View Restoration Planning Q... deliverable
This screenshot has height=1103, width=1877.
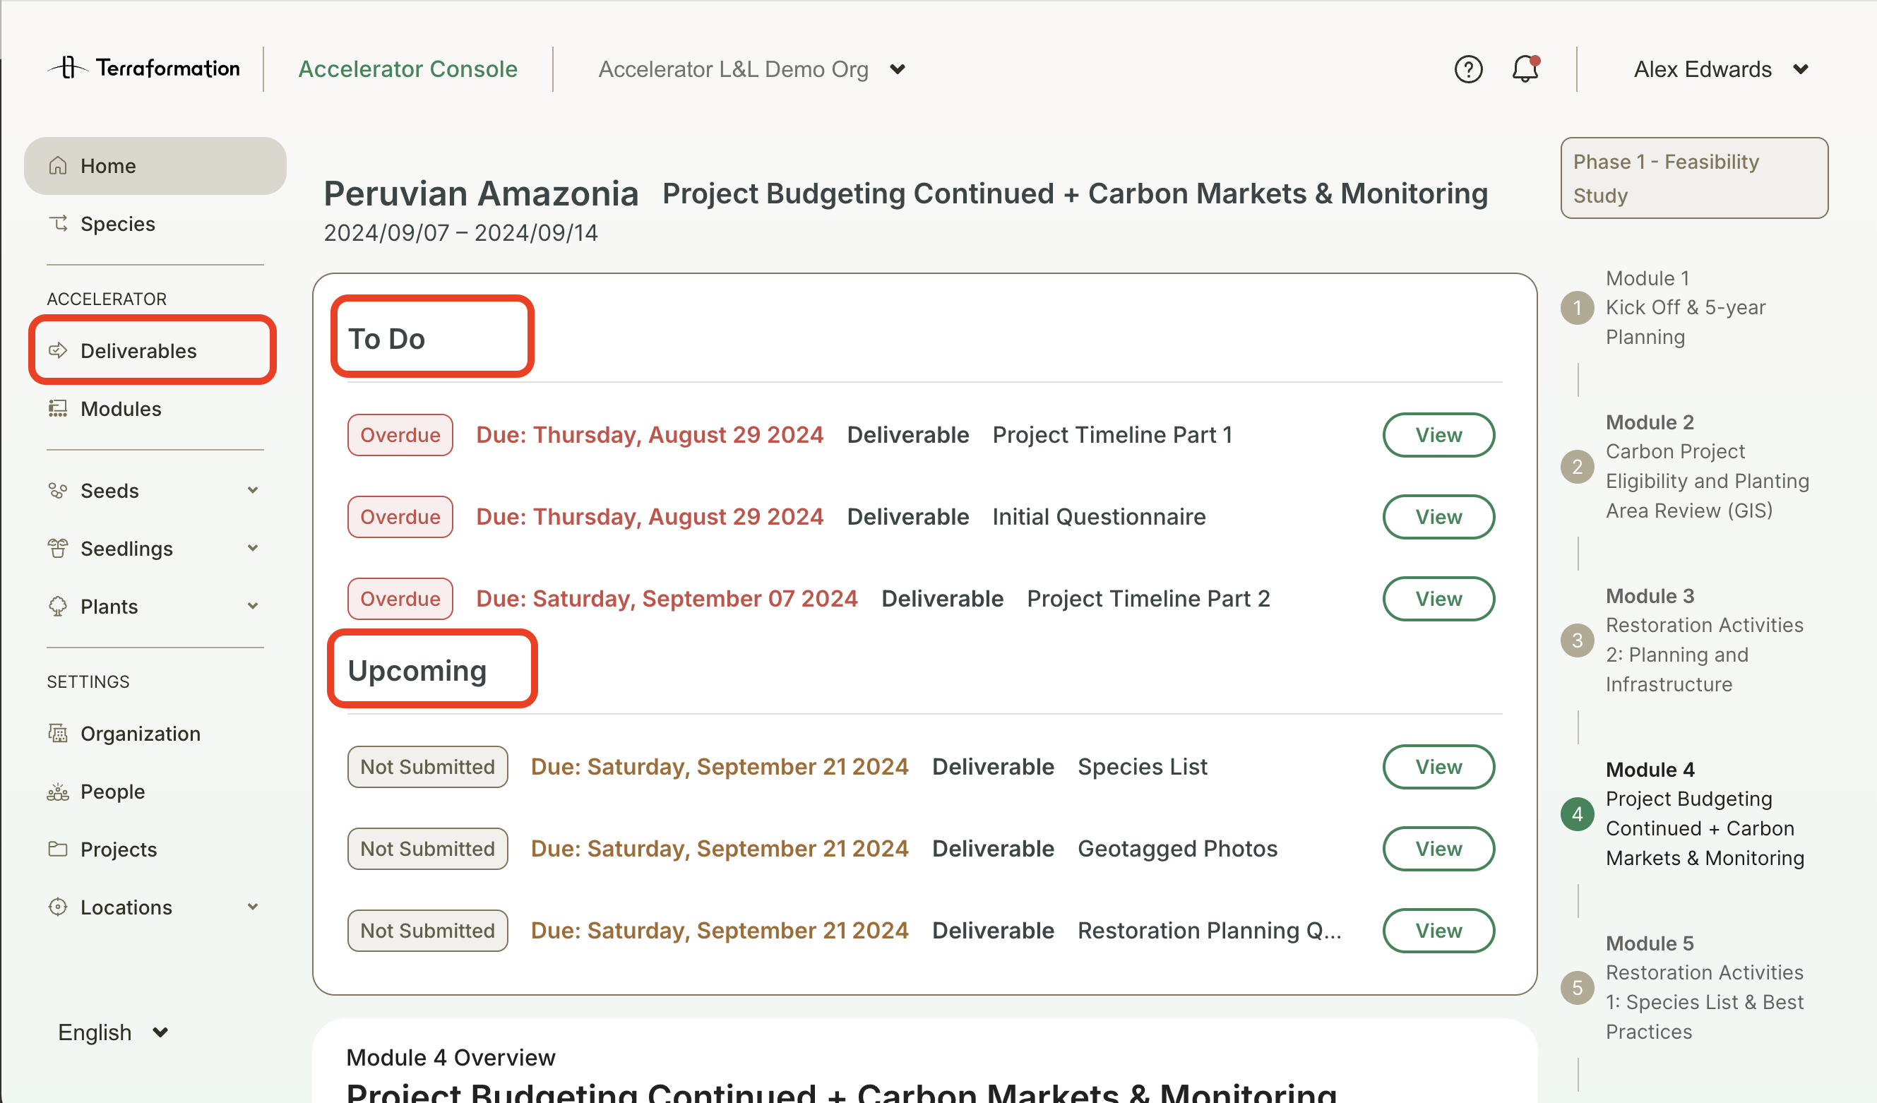click(1438, 930)
